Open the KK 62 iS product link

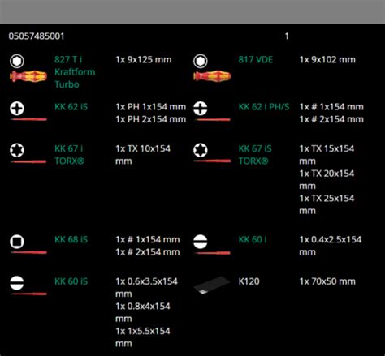pyautogui.click(x=71, y=107)
